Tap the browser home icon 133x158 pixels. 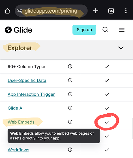click(7, 11)
